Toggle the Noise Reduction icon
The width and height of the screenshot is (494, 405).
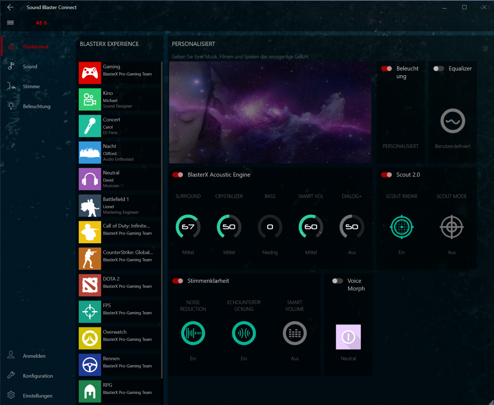(x=193, y=333)
